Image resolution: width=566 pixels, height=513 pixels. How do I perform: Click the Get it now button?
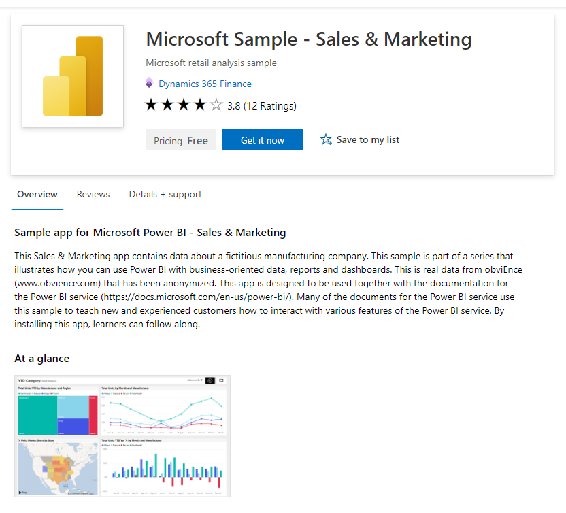tap(262, 139)
